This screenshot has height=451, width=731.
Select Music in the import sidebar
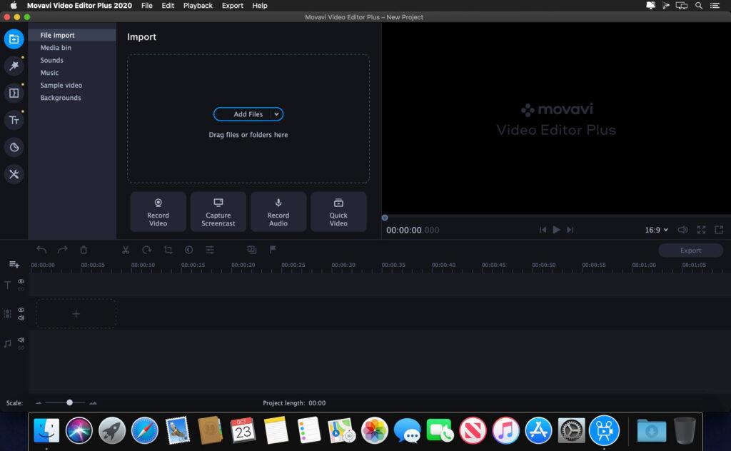click(x=49, y=72)
